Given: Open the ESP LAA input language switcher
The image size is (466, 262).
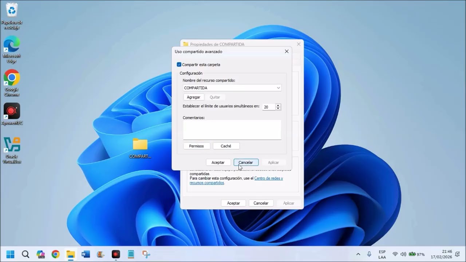Looking at the screenshot, I should 382,254.
